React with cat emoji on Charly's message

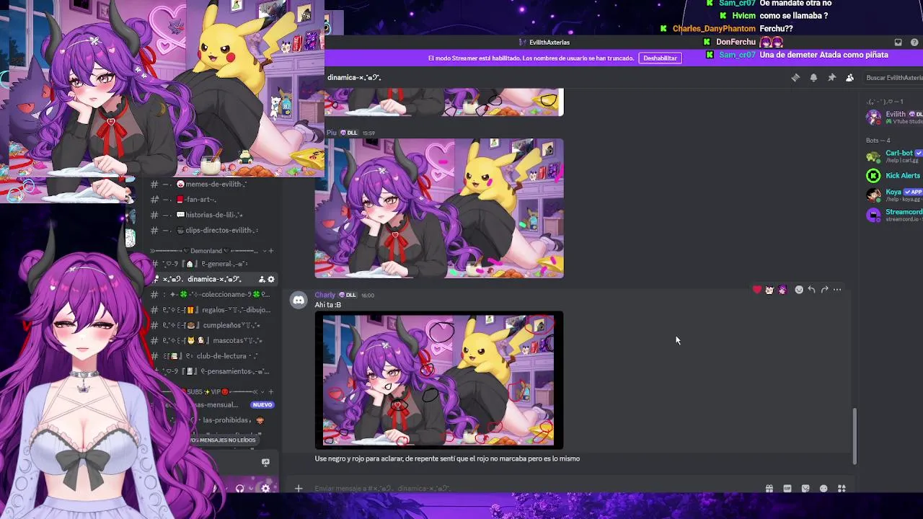(769, 290)
